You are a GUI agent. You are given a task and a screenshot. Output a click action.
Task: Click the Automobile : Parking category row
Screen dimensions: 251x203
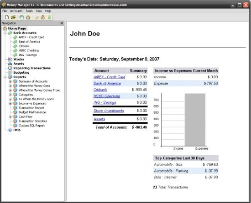(186, 171)
